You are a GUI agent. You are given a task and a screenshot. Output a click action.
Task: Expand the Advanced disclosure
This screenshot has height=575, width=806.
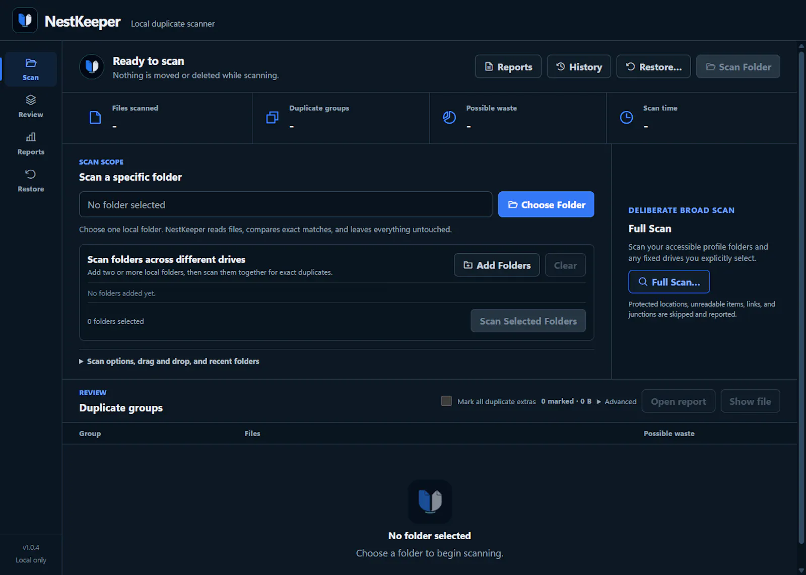(x=617, y=401)
